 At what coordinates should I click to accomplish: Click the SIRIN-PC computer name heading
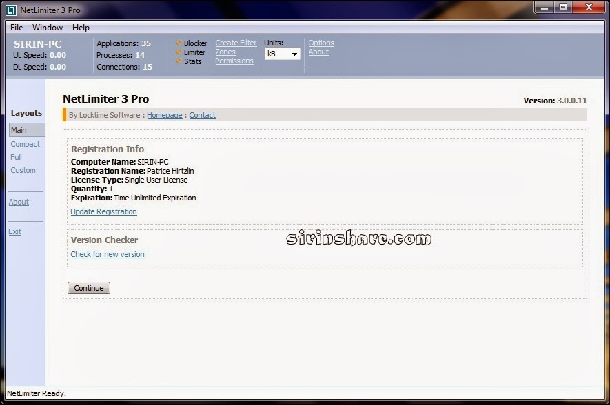[x=38, y=44]
